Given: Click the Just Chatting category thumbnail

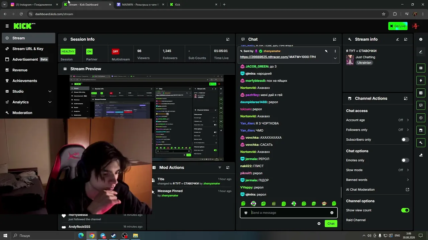Looking at the screenshot, I should pyautogui.click(x=350, y=60).
